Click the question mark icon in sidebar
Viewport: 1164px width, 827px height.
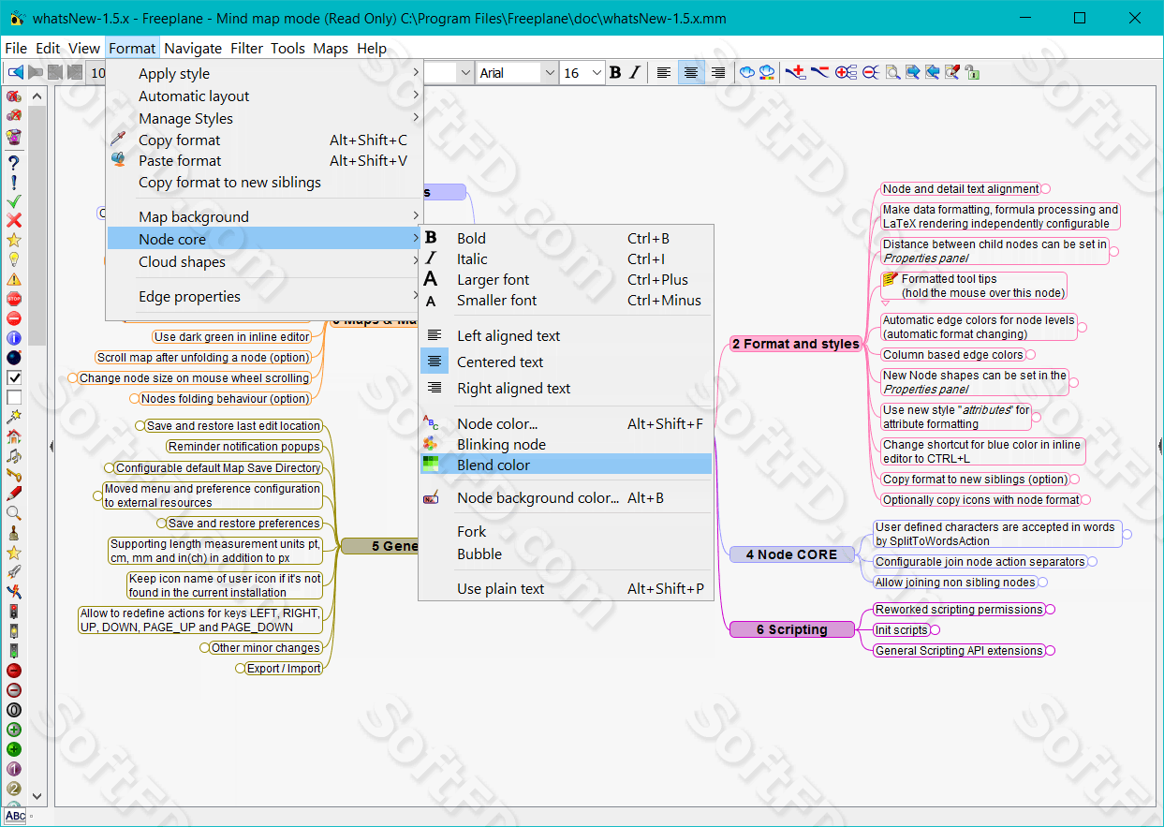(14, 162)
